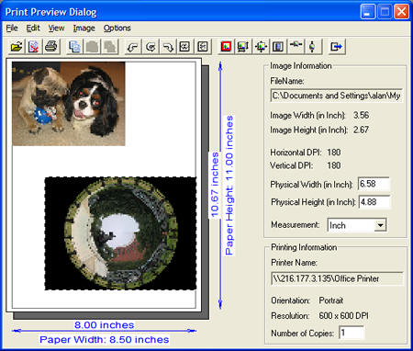Click the Printer Name field
The width and height of the screenshot is (413, 351).
tap(337, 278)
